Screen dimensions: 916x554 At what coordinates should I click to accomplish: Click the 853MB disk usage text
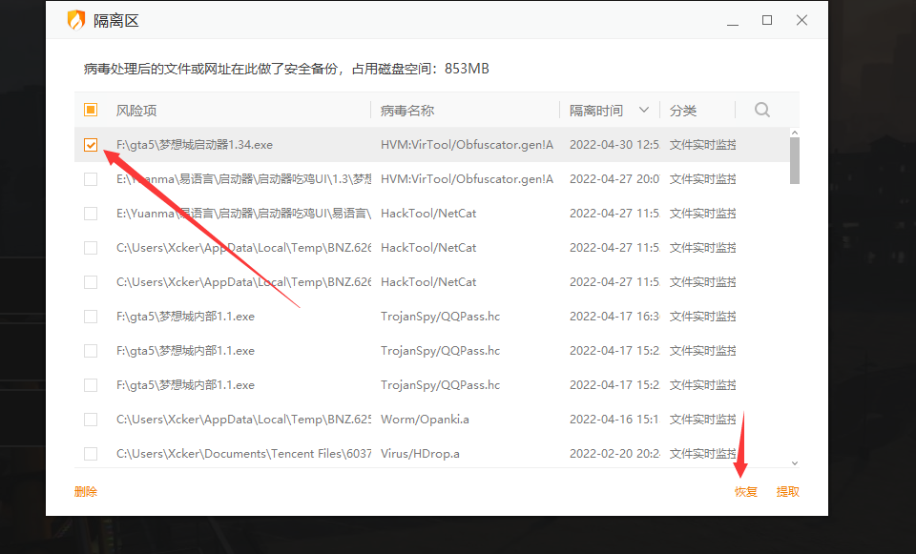click(467, 69)
